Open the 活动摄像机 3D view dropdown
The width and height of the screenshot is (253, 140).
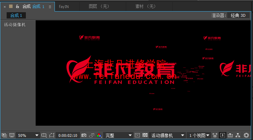(x=167, y=135)
